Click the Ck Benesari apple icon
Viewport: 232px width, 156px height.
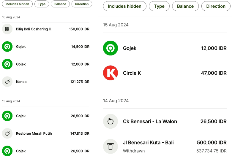click(x=111, y=121)
